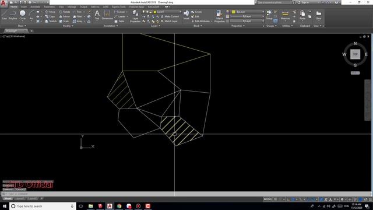Screen dimensions: 373x210
Task: Click the Windows taskbar search box
Action: click(x=43, y=206)
